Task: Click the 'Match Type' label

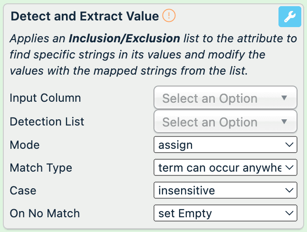Action: click(41, 167)
